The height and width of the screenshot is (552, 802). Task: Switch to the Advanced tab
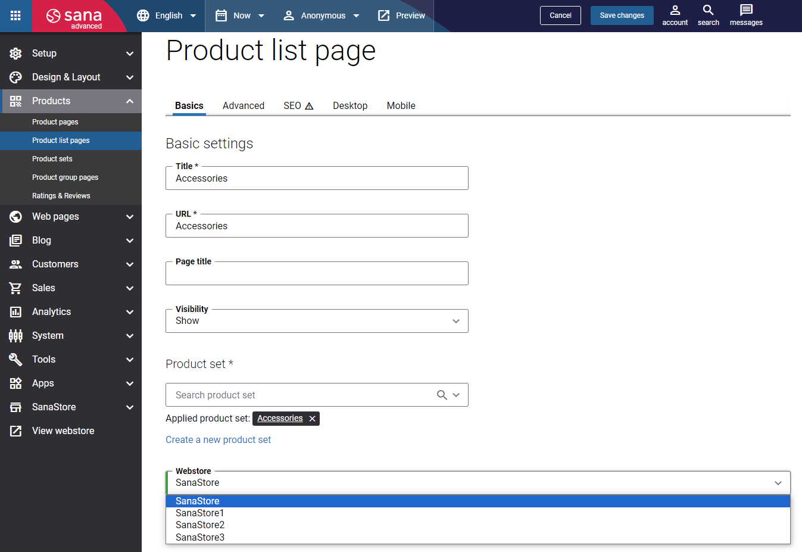coord(244,105)
